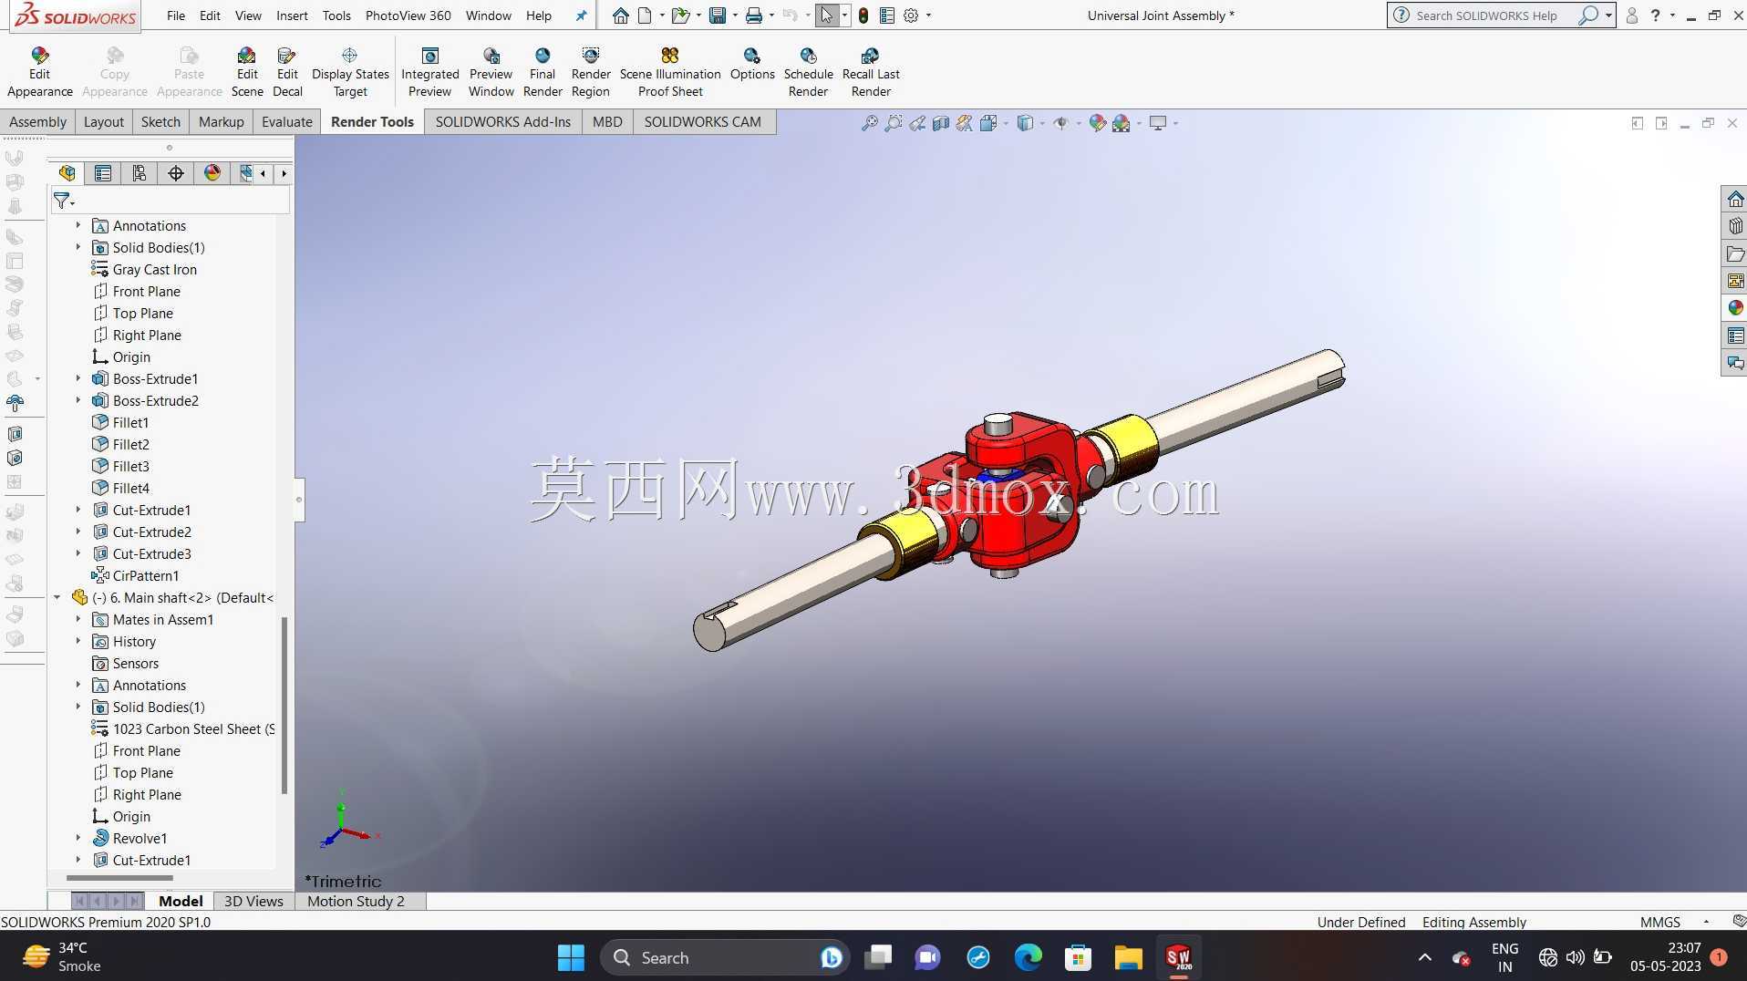Click the taskbar Search box
1747x981 pixels.
tap(725, 957)
